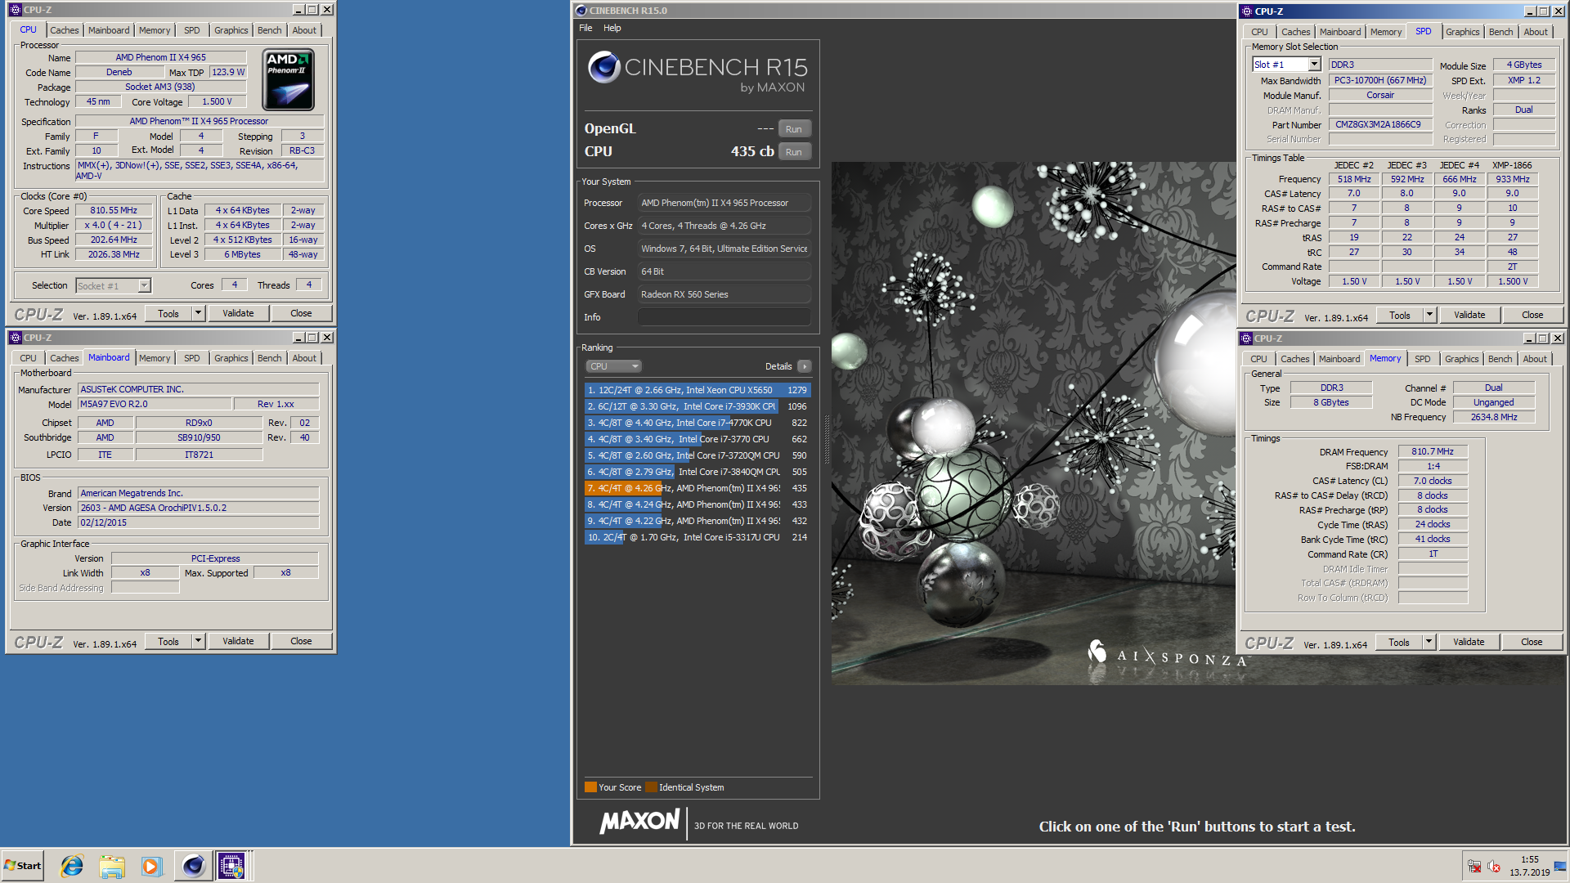Image resolution: width=1570 pixels, height=883 pixels.
Task: Open About tab in the Memory CPU-Z window
Action: click(1534, 359)
